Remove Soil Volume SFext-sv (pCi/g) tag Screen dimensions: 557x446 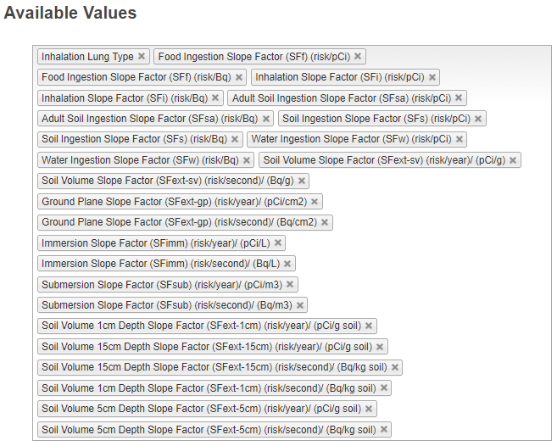click(513, 160)
